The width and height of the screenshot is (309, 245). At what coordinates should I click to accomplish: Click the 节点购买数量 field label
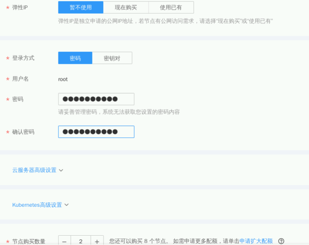(x=29, y=241)
